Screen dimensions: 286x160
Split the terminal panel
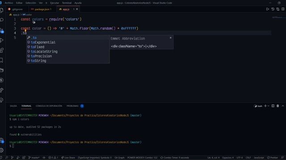273,106
